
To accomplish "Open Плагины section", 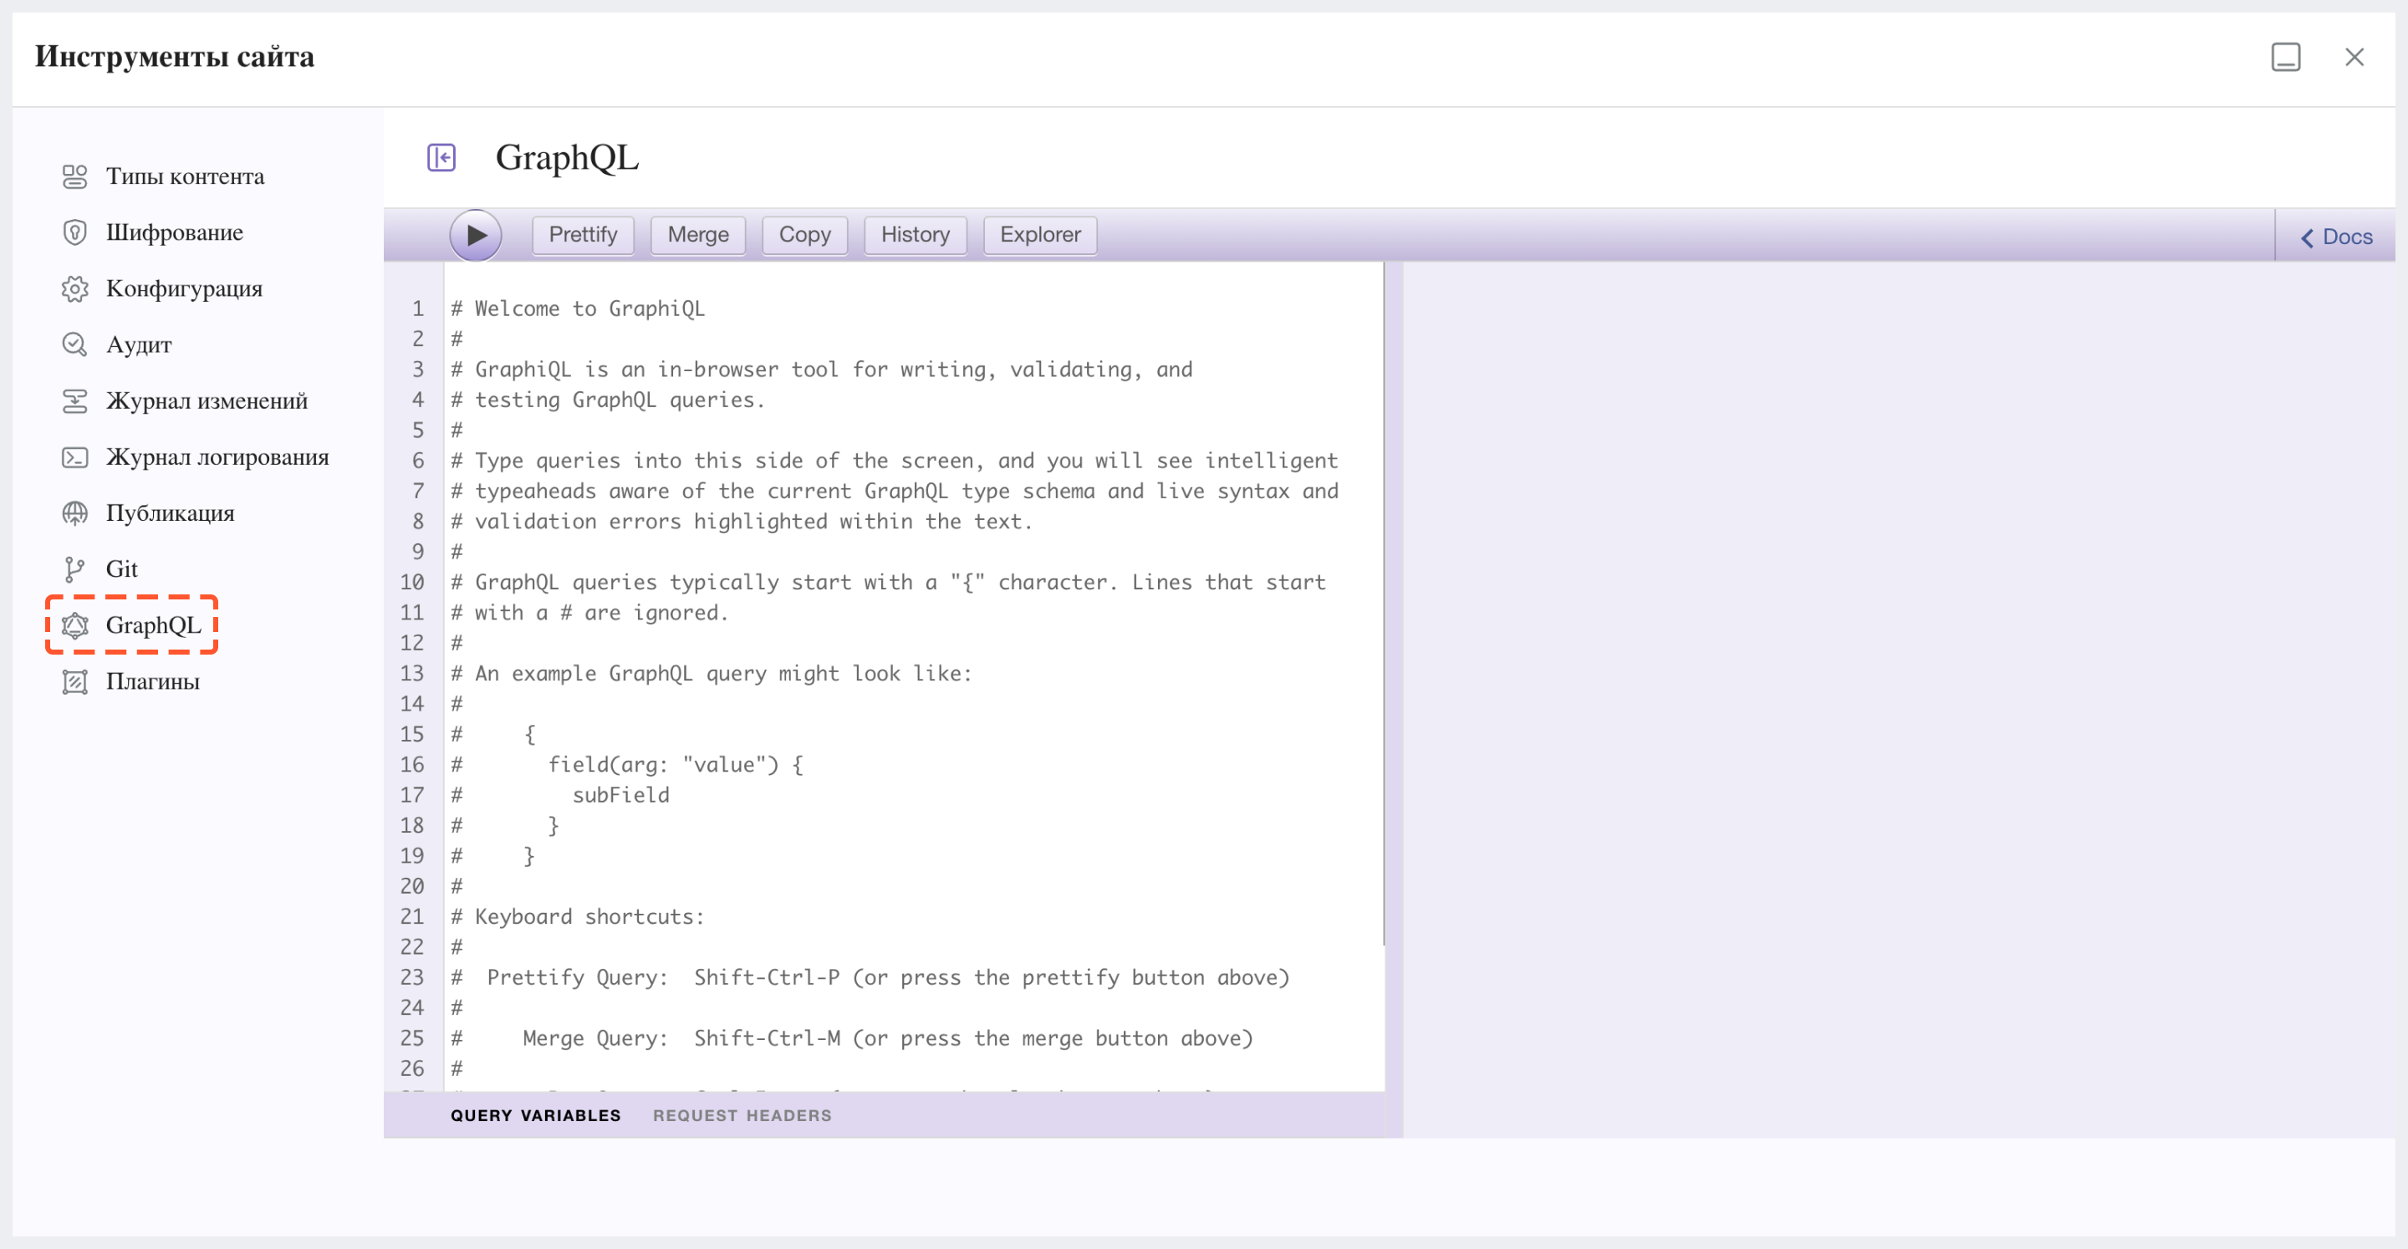I will [x=152, y=681].
